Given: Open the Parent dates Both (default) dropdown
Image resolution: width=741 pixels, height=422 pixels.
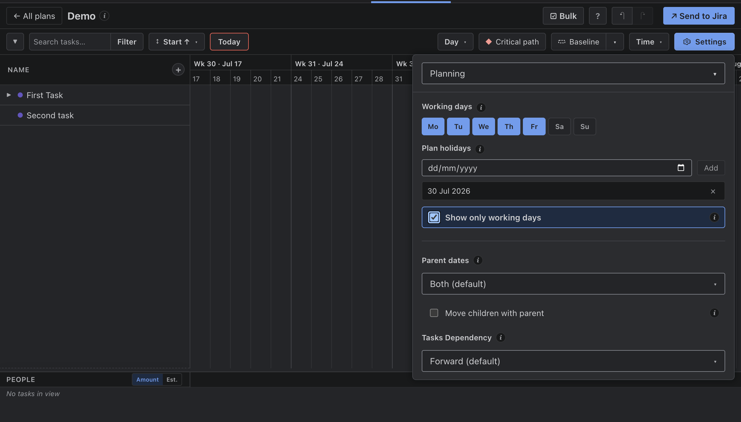Looking at the screenshot, I should 573,284.
